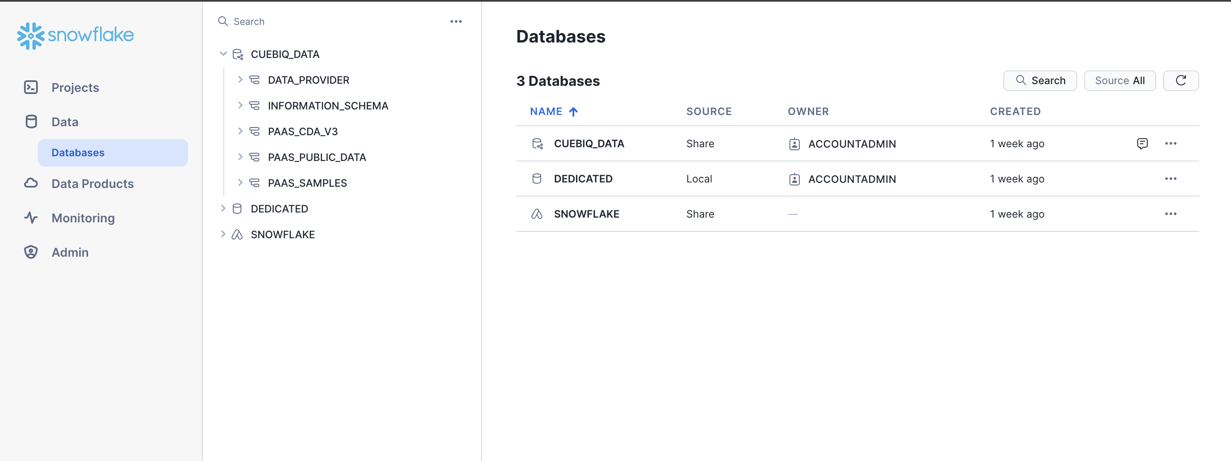
Task: Select Data in the left navigation
Action: [64, 121]
